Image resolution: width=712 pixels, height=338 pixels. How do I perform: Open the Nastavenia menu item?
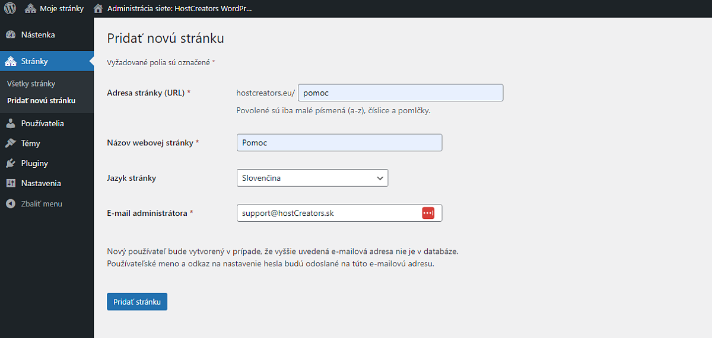click(x=47, y=183)
